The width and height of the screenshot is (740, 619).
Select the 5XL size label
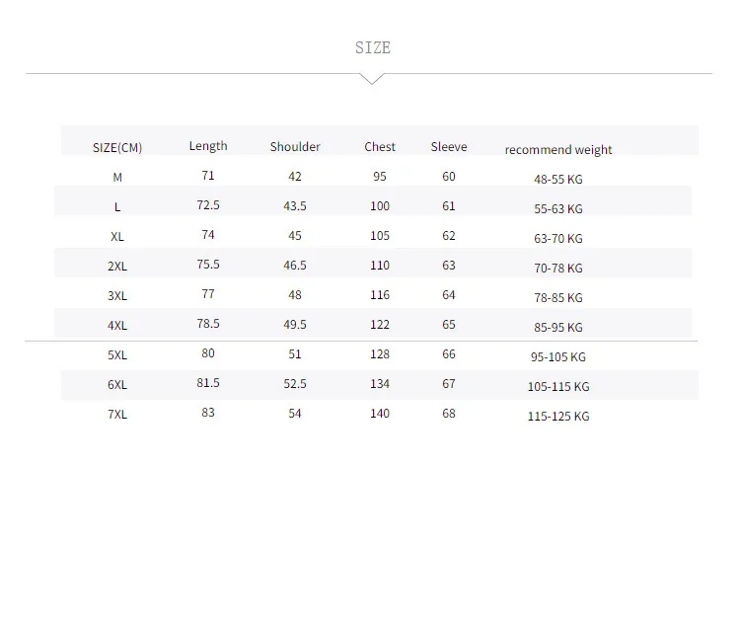click(x=117, y=355)
